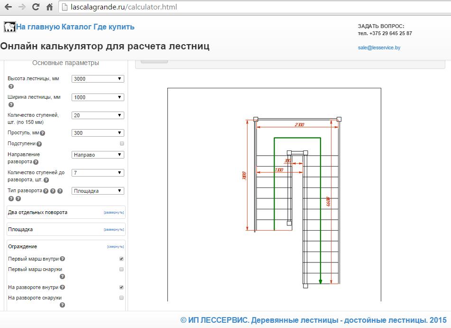451x328 pixels.
Task: Open the help icon beside Проступь, мм
Action: pos(42,133)
